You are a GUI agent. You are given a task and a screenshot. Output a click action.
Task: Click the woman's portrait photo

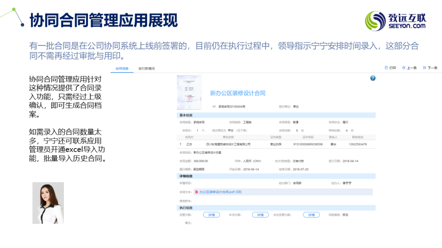point(48,203)
